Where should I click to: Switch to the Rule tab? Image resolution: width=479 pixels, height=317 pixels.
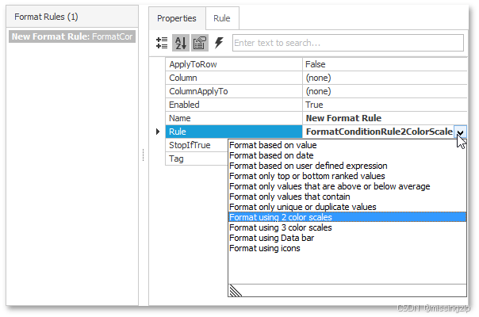pos(222,18)
